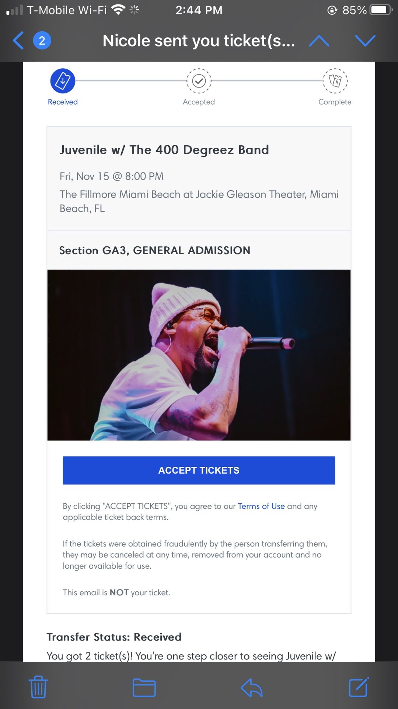Tap the reply arrow icon
Viewport: 398px width, 709px height.
(251, 688)
